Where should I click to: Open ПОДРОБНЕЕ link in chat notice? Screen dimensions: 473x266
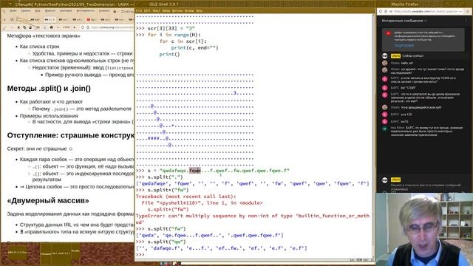[404, 46]
